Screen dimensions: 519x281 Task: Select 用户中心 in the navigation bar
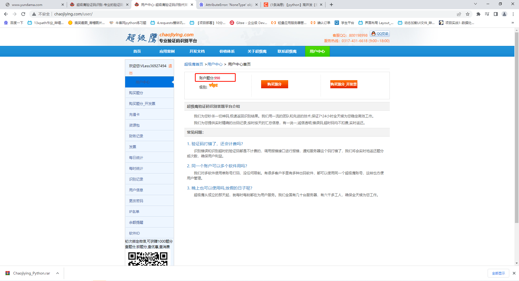(317, 51)
